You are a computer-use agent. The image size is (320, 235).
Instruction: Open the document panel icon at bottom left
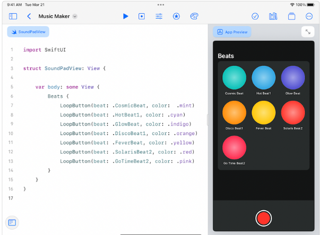tap(13, 222)
